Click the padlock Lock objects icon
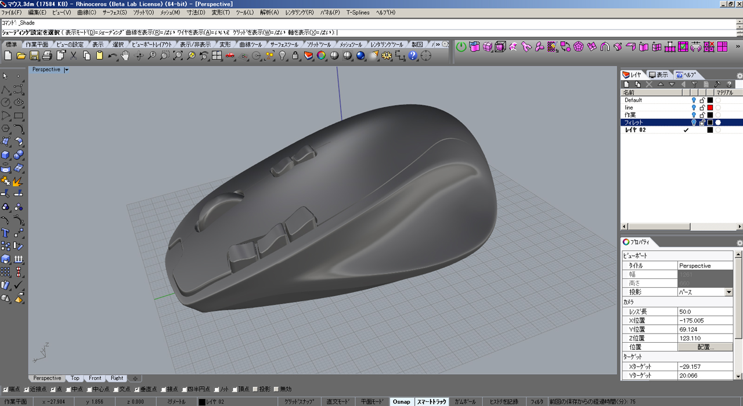 click(295, 56)
